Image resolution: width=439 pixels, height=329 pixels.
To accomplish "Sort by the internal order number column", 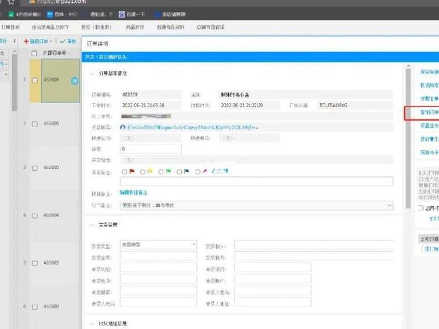I will coord(54,53).
